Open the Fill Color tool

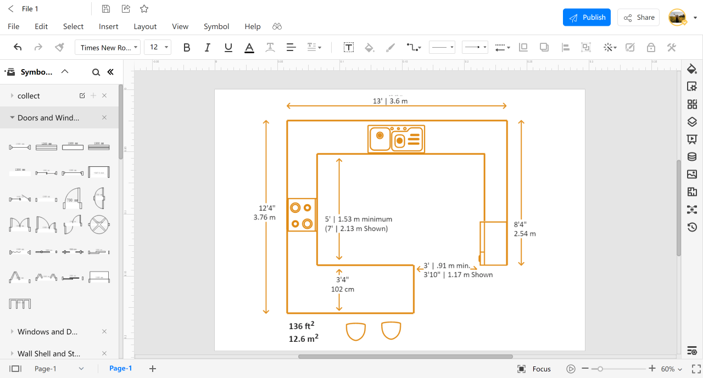click(x=369, y=47)
